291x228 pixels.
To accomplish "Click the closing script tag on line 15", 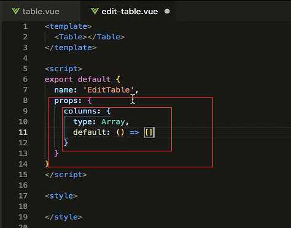I will pyautogui.click(x=66, y=175).
